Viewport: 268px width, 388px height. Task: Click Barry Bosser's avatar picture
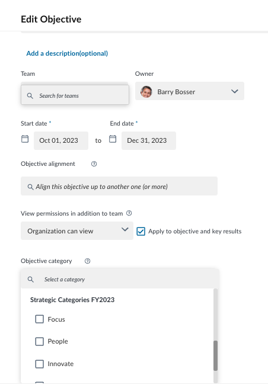(x=146, y=92)
